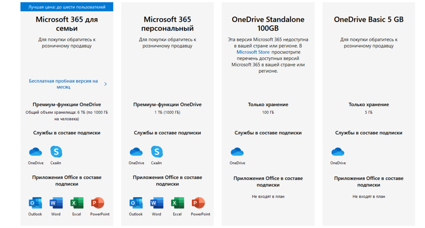Click the OneDrive icon under OneDrive Standalone 100GB
425x228 pixels.
coord(237,152)
